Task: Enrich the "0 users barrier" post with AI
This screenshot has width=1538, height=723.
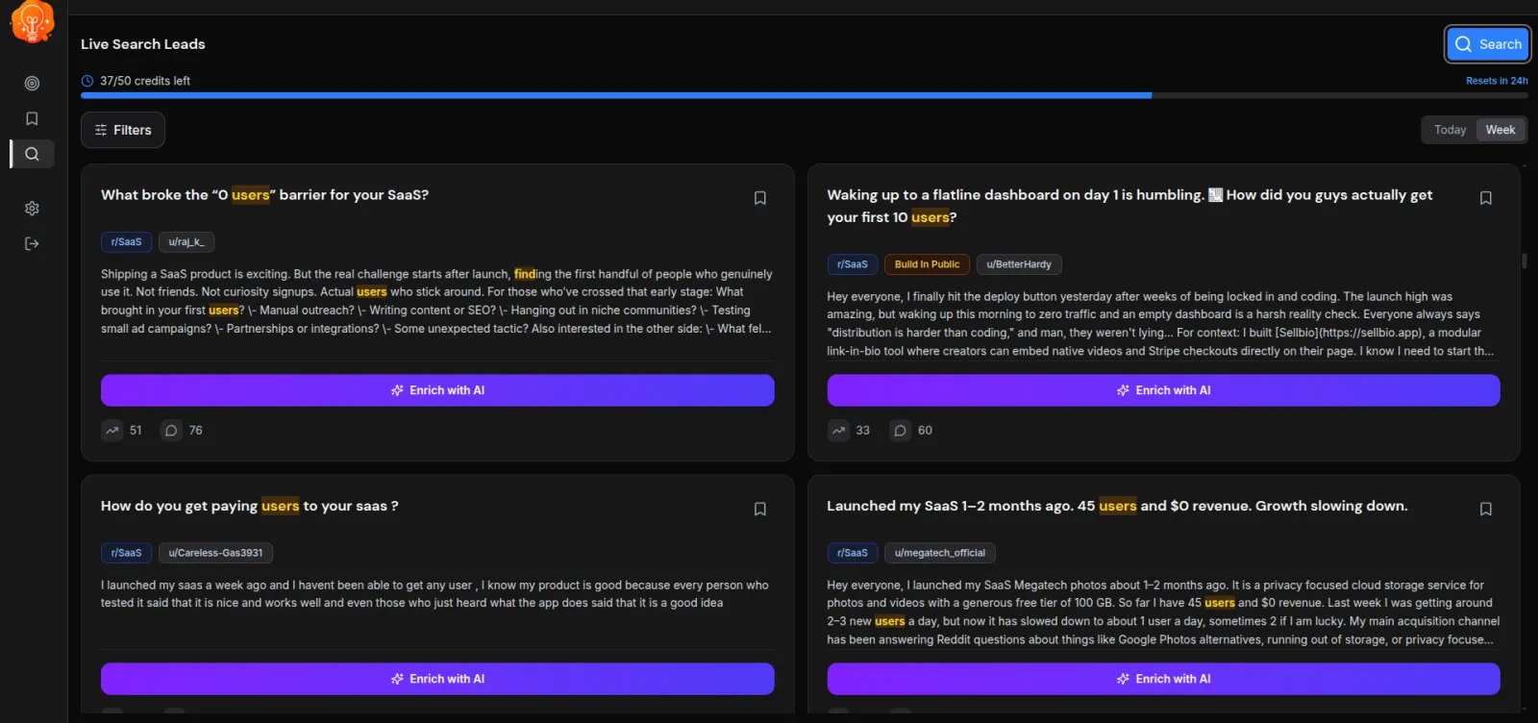Action: tap(437, 390)
